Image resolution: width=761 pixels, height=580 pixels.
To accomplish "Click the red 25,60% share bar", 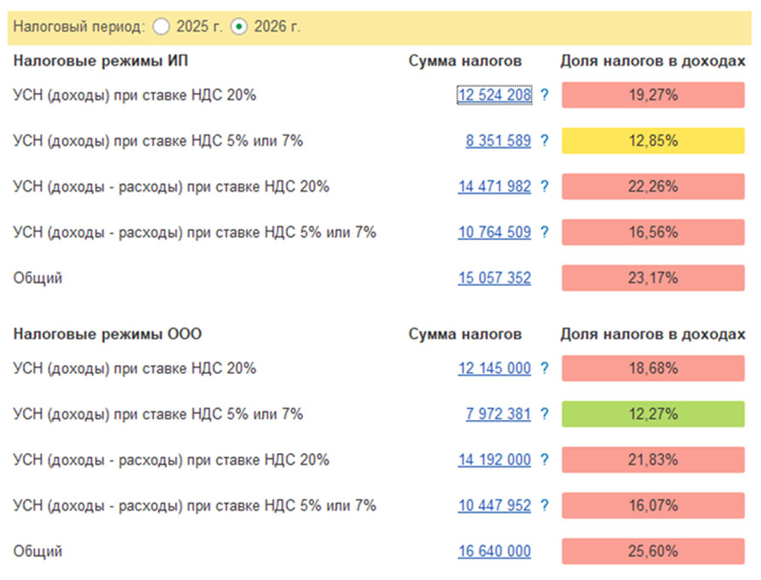I will (653, 551).
